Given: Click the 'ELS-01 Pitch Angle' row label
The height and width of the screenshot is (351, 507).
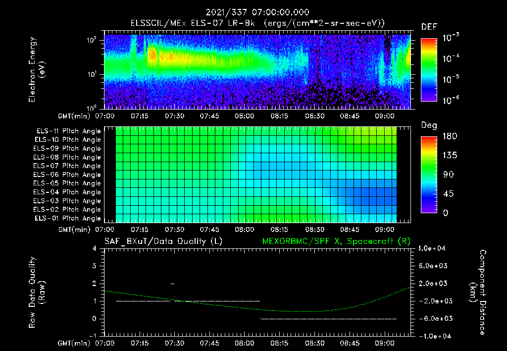Looking at the screenshot, I should click(x=68, y=218).
